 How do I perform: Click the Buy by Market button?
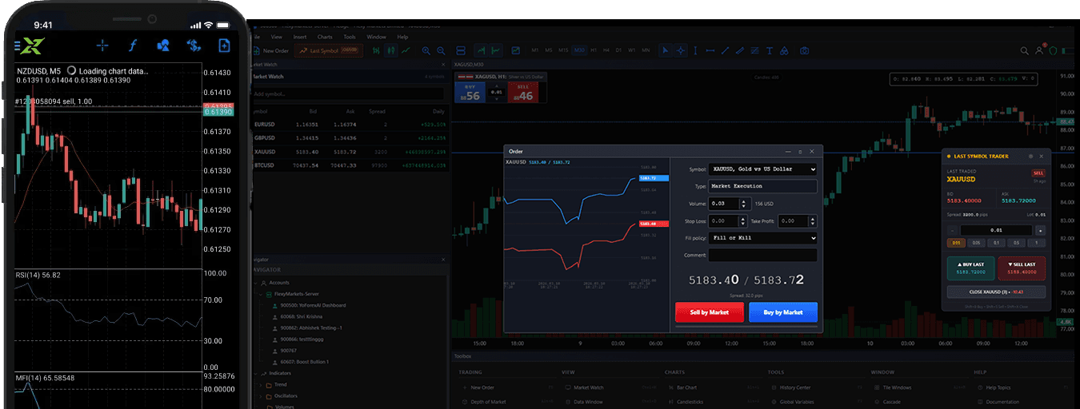click(x=783, y=312)
